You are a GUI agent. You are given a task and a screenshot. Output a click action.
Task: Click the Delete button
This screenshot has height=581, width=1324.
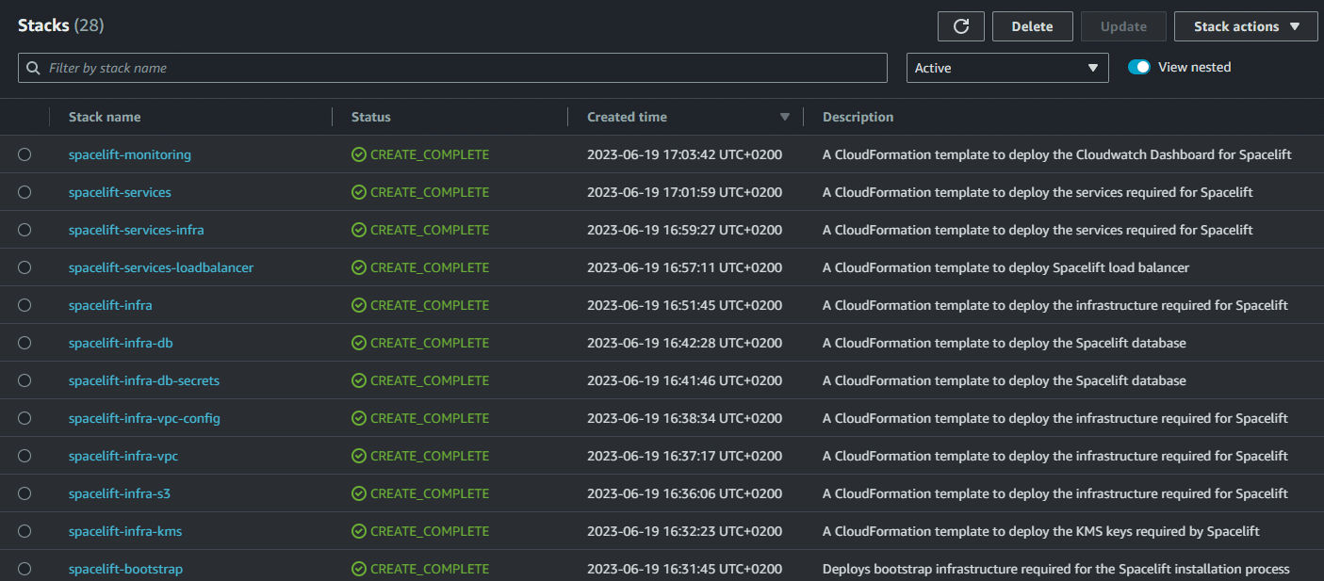coord(1032,25)
